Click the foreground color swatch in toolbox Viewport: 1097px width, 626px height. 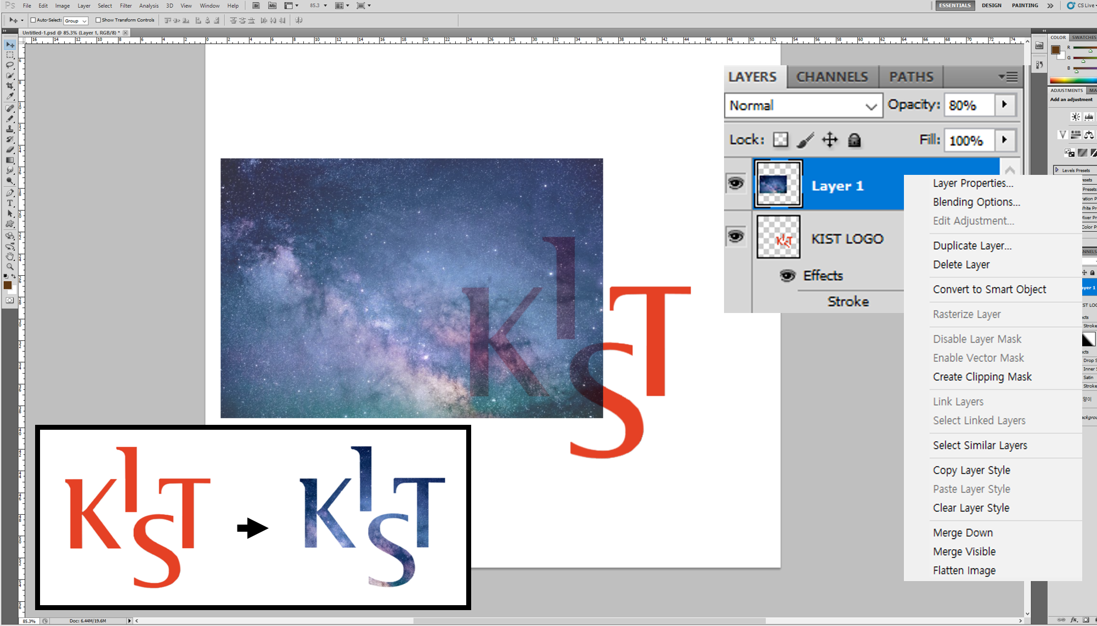[x=7, y=285]
